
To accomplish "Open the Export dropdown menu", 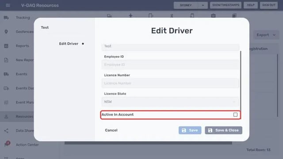I will [x=266, y=35].
